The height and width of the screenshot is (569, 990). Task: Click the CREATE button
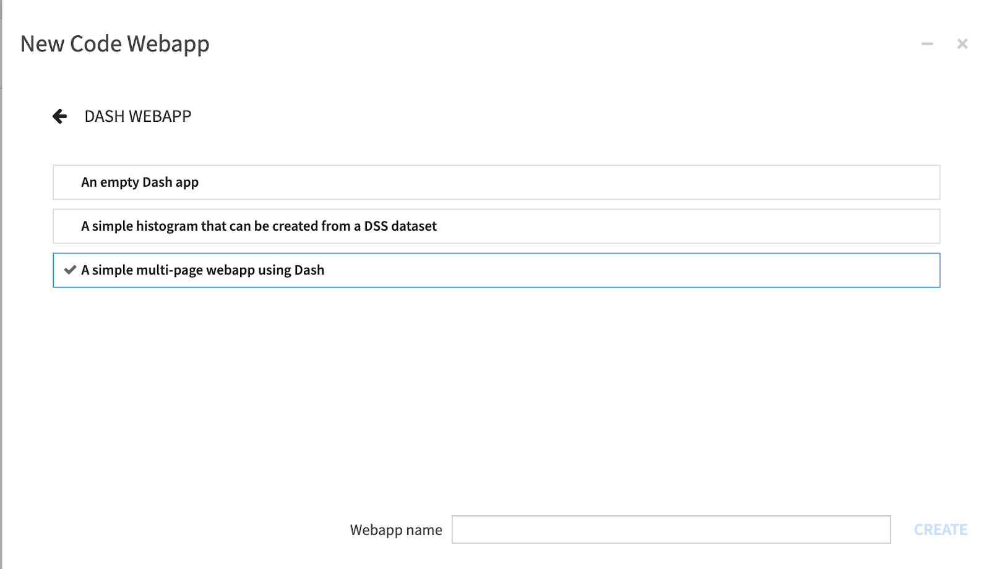coord(940,530)
